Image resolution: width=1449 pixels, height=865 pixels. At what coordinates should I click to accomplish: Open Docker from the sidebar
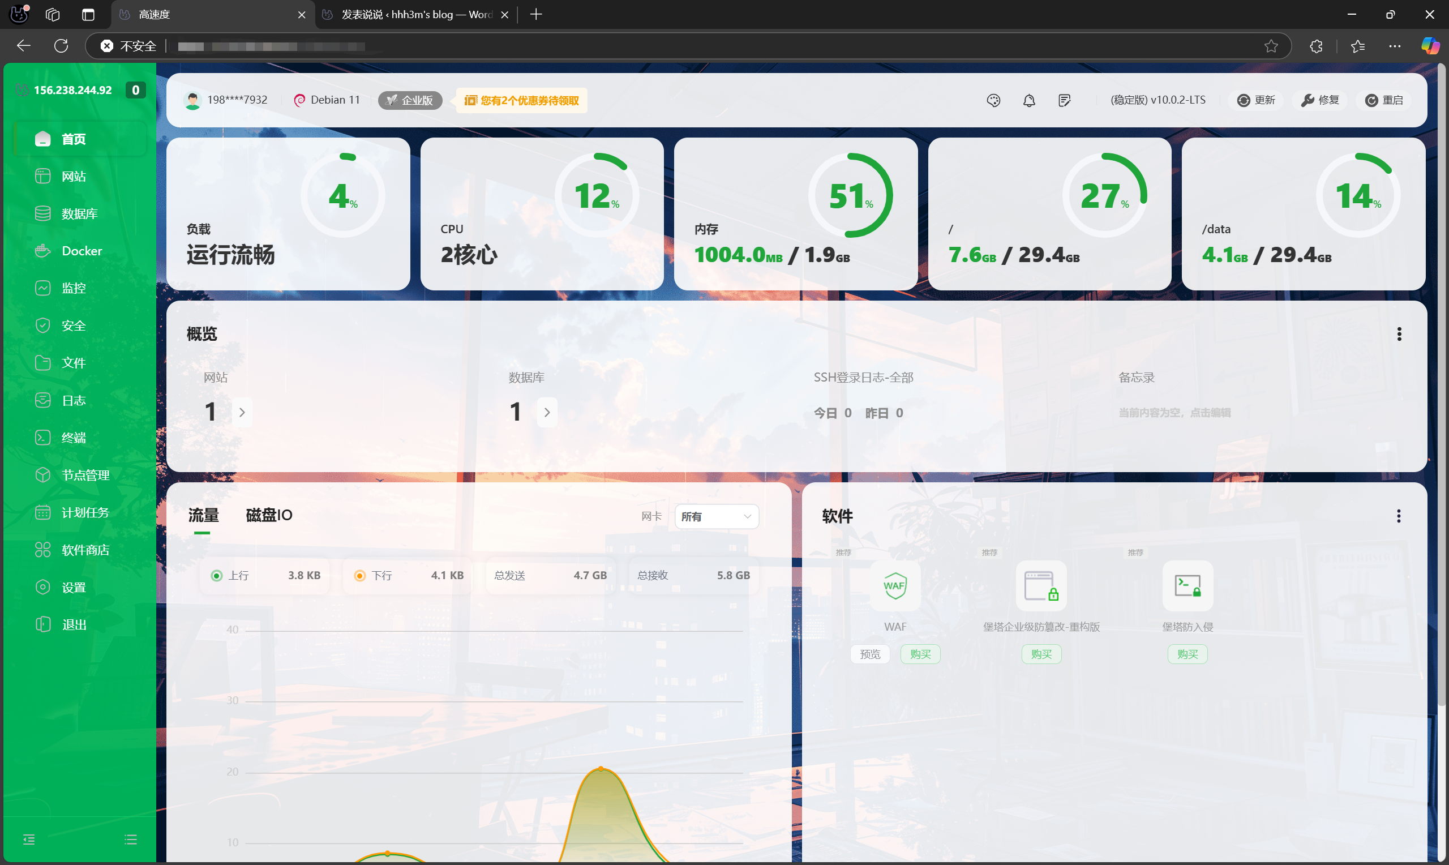[82, 251]
